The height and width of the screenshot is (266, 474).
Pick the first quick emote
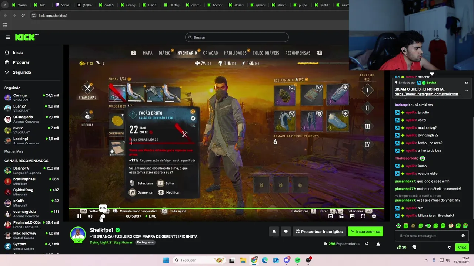tap(398, 226)
